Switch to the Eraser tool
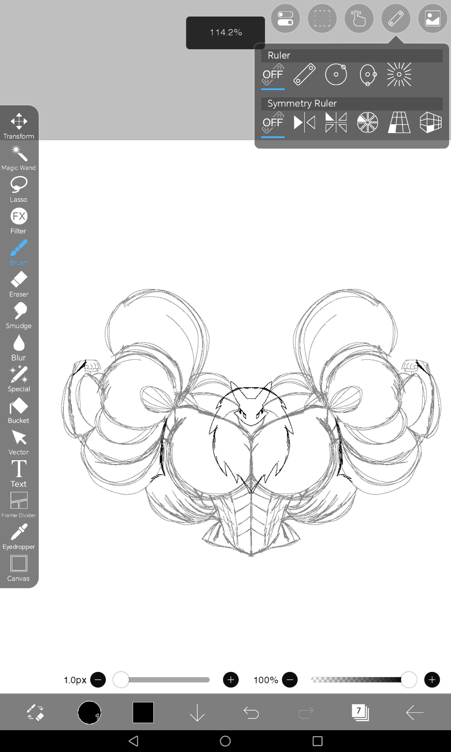The image size is (451, 752). 19,284
